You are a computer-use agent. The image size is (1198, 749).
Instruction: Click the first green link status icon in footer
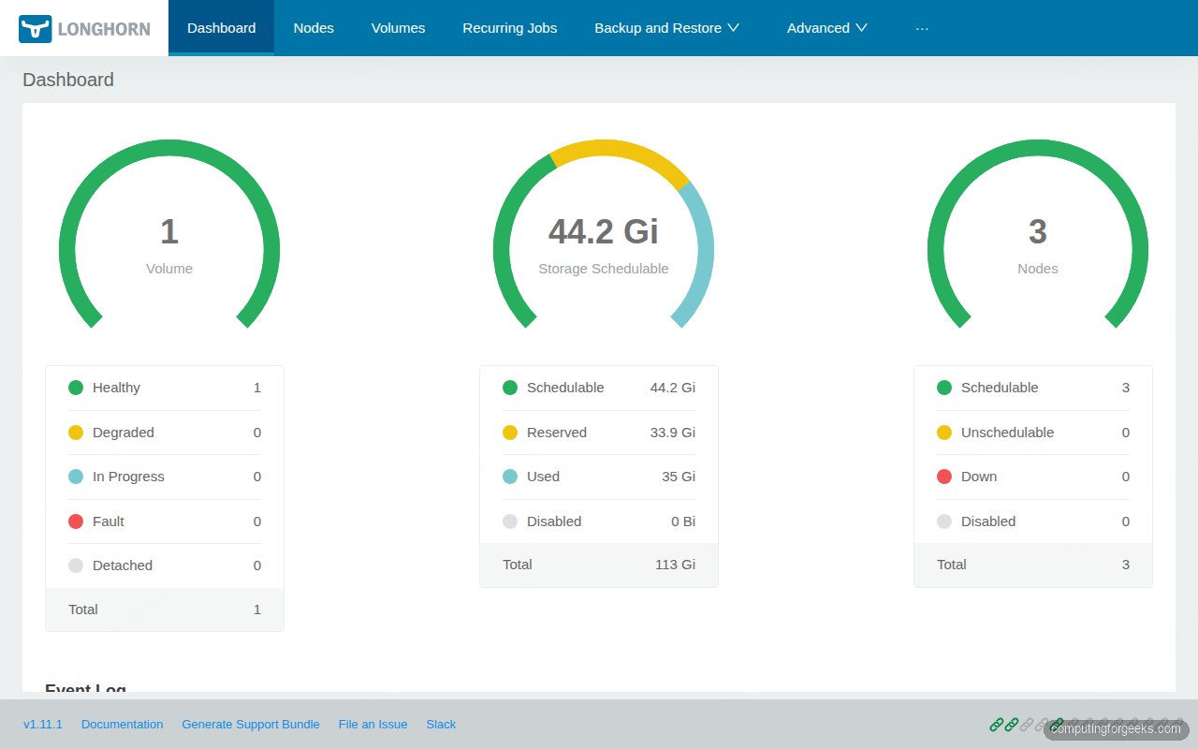coord(997,724)
